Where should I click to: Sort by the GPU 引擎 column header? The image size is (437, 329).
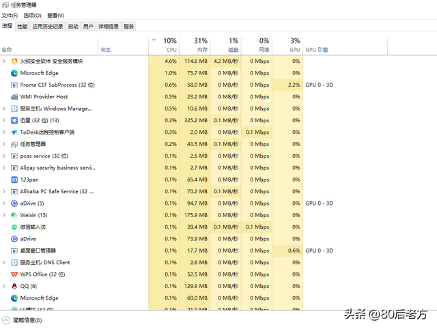[345, 46]
